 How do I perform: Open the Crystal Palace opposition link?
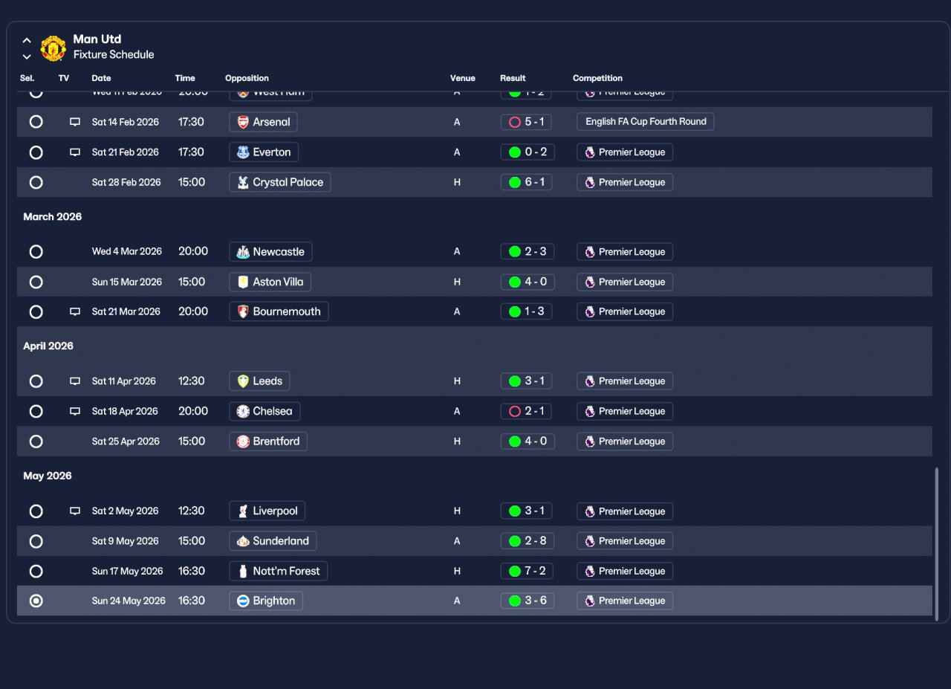click(279, 182)
